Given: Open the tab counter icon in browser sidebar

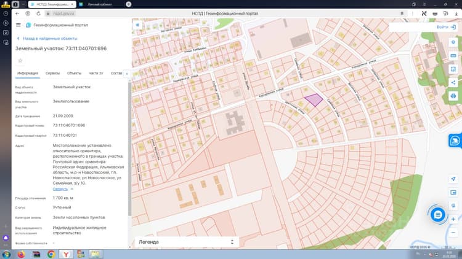Looking at the screenshot, I should pos(6,33).
